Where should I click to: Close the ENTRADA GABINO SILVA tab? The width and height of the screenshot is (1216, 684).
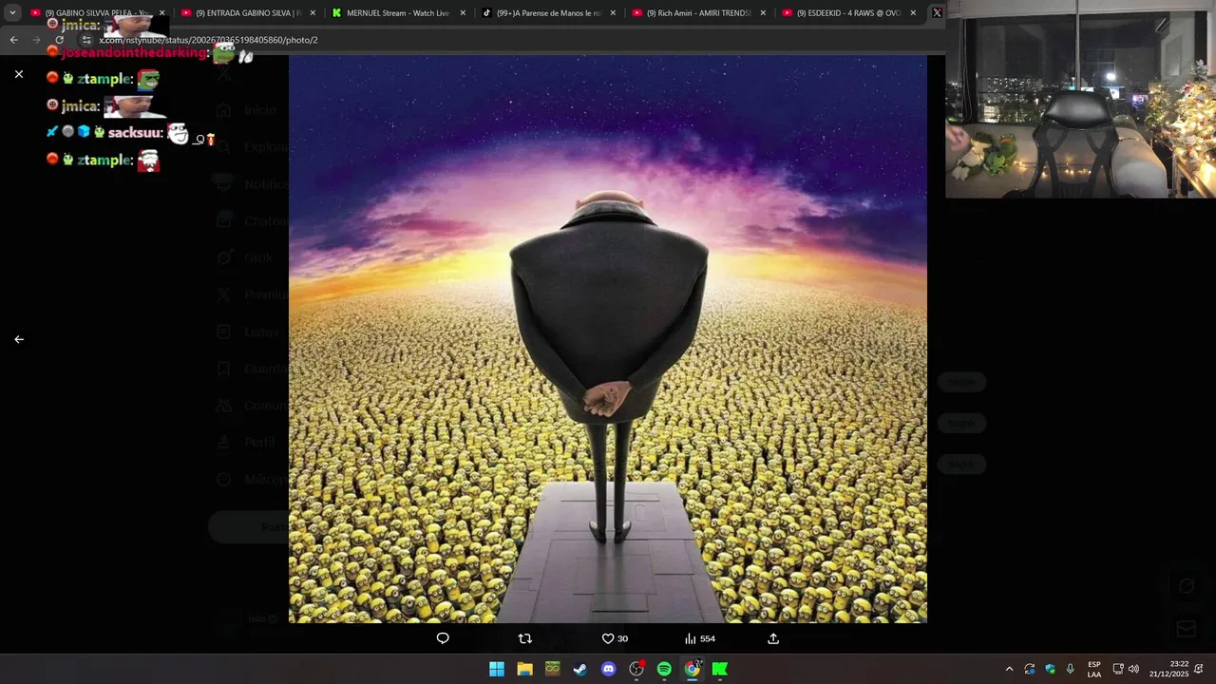[x=313, y=13]
